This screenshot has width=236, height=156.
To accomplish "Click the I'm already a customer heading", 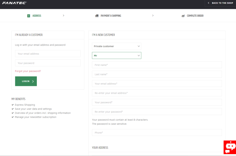I will coord(29,35).
